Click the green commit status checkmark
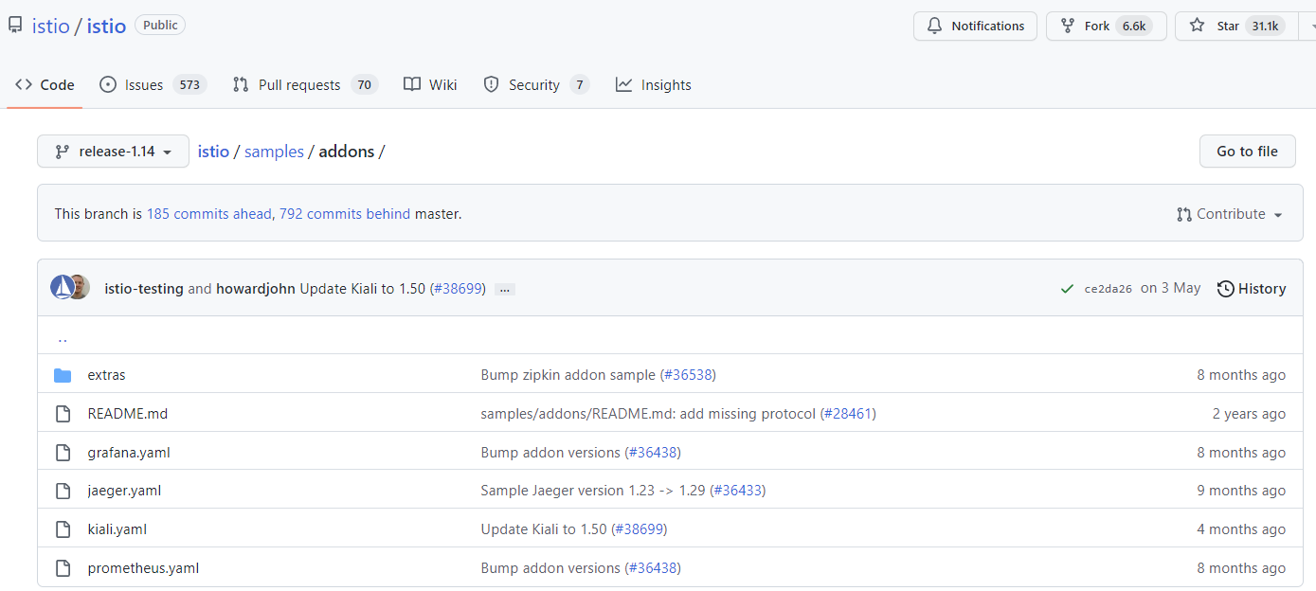 (1068, 289)
